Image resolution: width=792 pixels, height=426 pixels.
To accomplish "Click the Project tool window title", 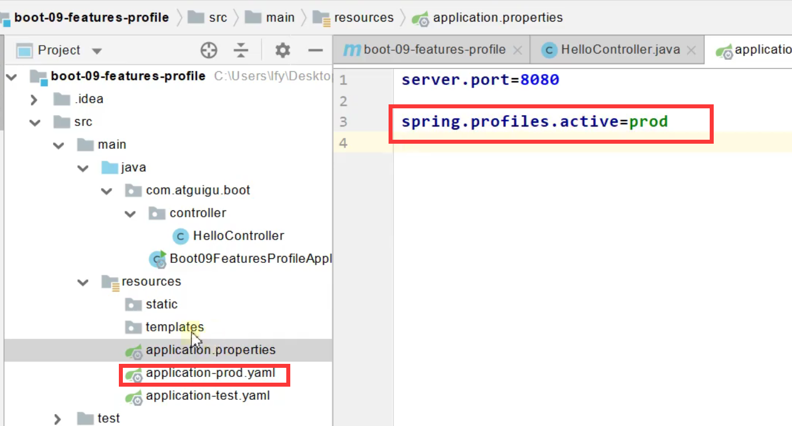I will coord(59,50).
